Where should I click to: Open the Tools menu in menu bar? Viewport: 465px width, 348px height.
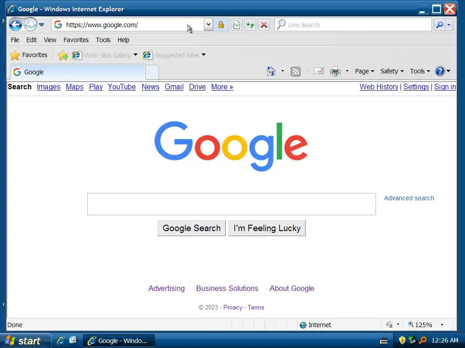pos(103,40)
